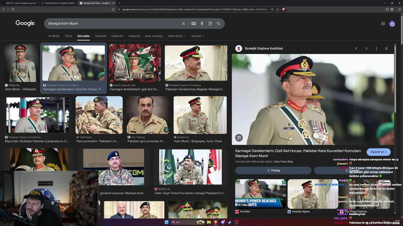Open the Daha Fazla Bilgi link

tap(283, 162)
